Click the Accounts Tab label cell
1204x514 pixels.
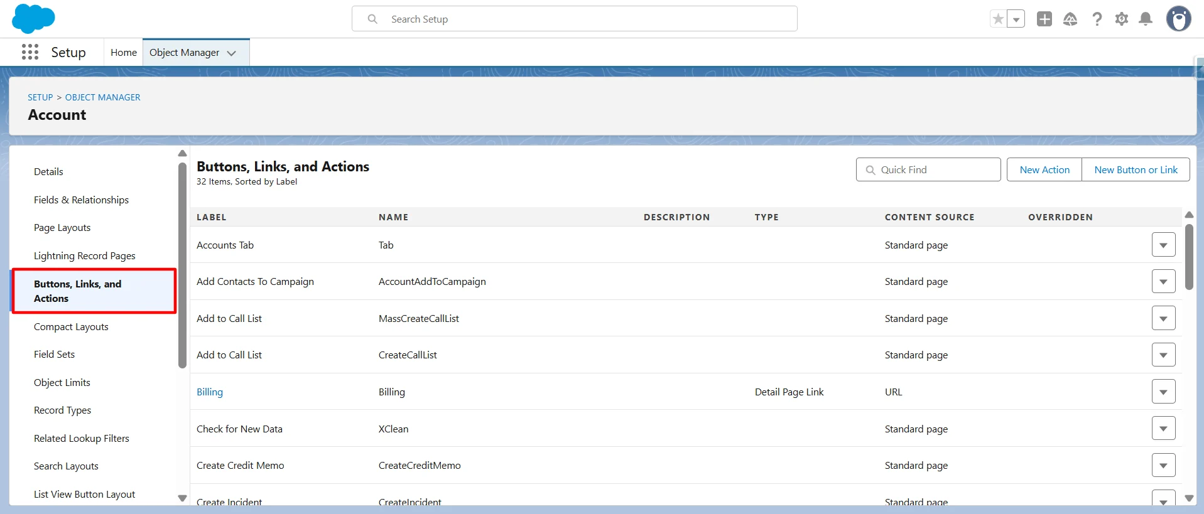(225, 245)
